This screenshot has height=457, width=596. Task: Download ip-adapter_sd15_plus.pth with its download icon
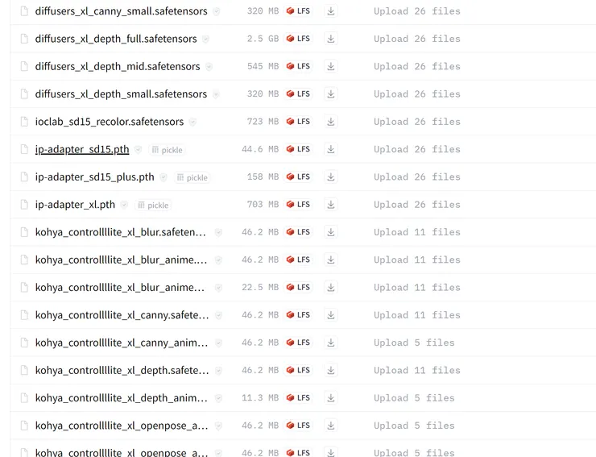331,177
